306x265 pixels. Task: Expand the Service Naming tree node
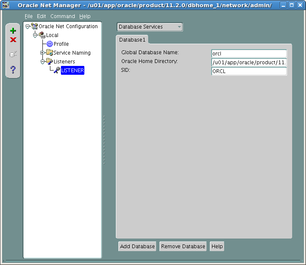[42, 52]
